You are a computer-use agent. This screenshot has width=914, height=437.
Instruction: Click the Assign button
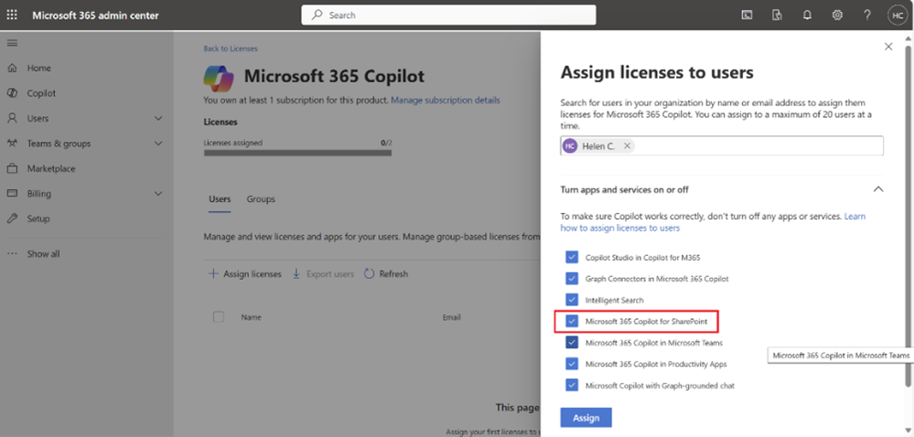pos(586,418)
